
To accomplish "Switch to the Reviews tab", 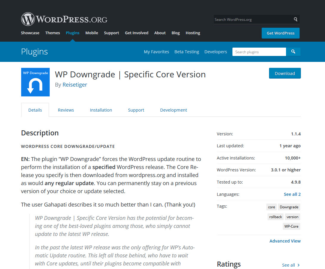I will coord(66,110).
